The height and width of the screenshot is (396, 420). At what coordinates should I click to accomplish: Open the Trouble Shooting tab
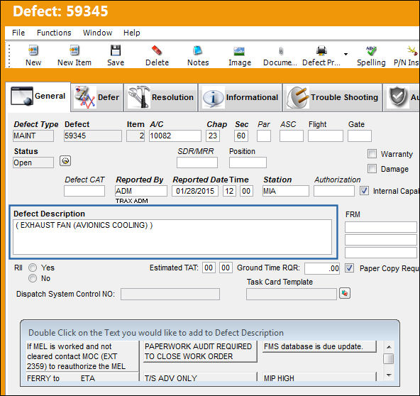click(x=333, y=97)
